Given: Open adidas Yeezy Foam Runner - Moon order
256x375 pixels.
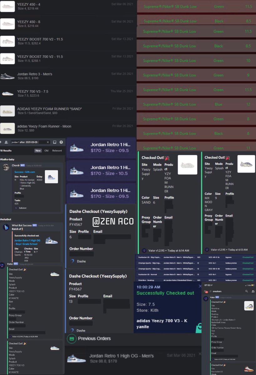Looking at the screenshot, I should click(68, 128).
